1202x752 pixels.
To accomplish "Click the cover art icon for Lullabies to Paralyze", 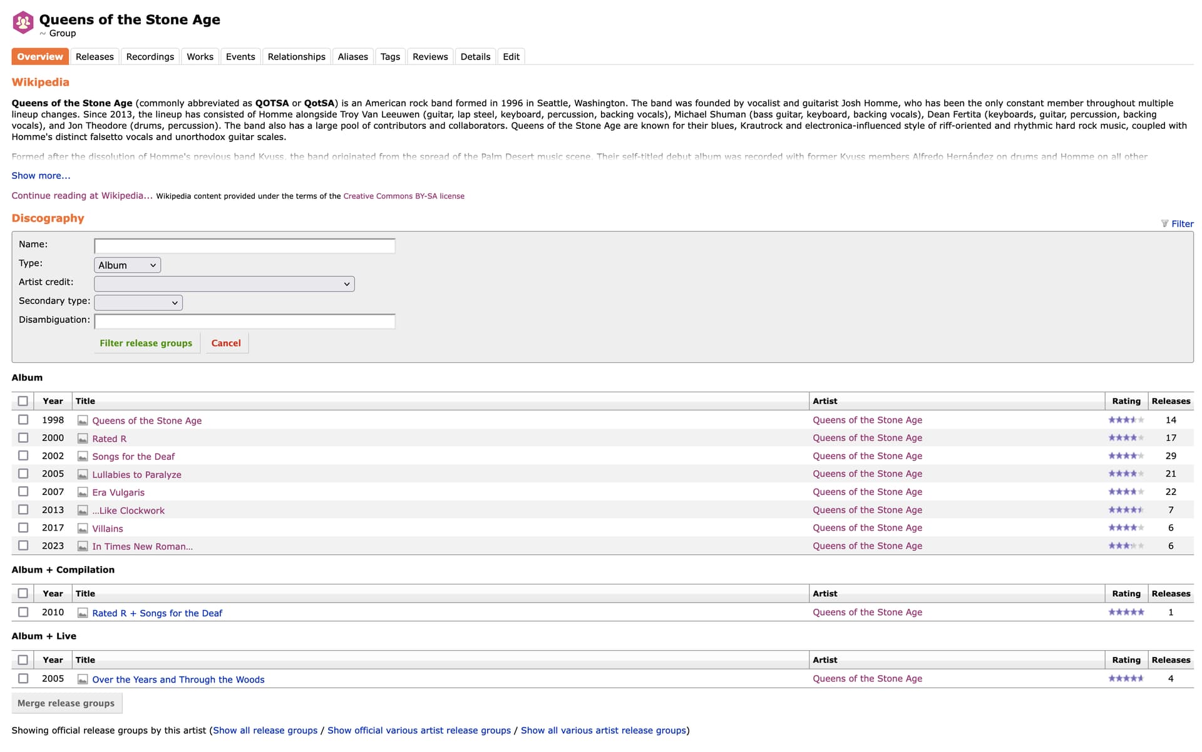I will pyautogui.click(x=83, y=474).
